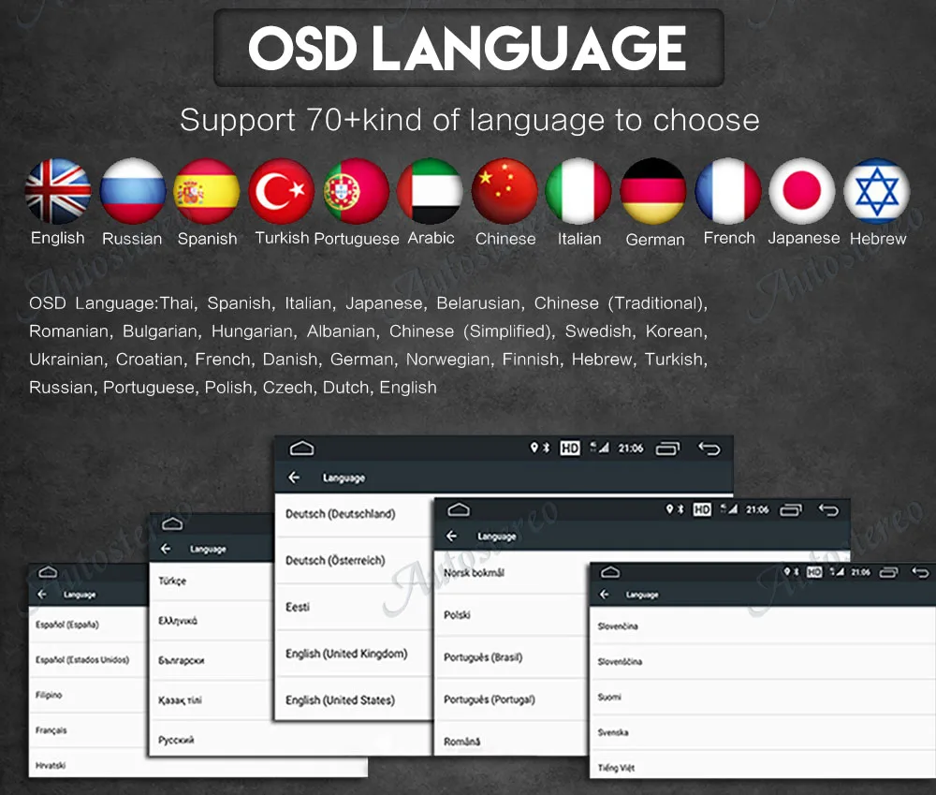Tap home icon in Deutsch language window
This screenshot has height=795, width=936.
point(301,448)
